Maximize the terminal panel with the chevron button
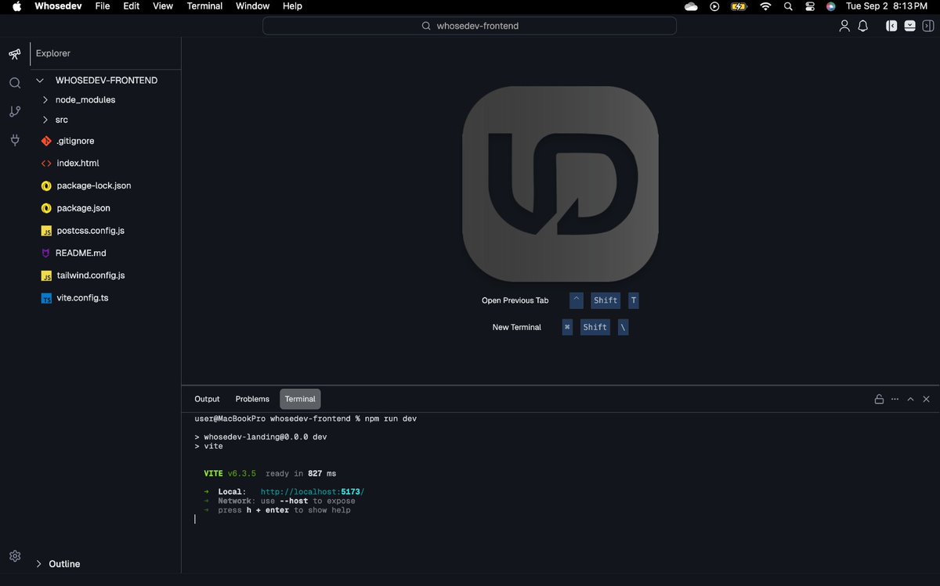This screenshot has width=940, height=586. click(910, 399)
